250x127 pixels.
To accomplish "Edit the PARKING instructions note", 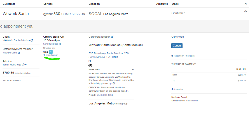I will (x=114, y=83).
